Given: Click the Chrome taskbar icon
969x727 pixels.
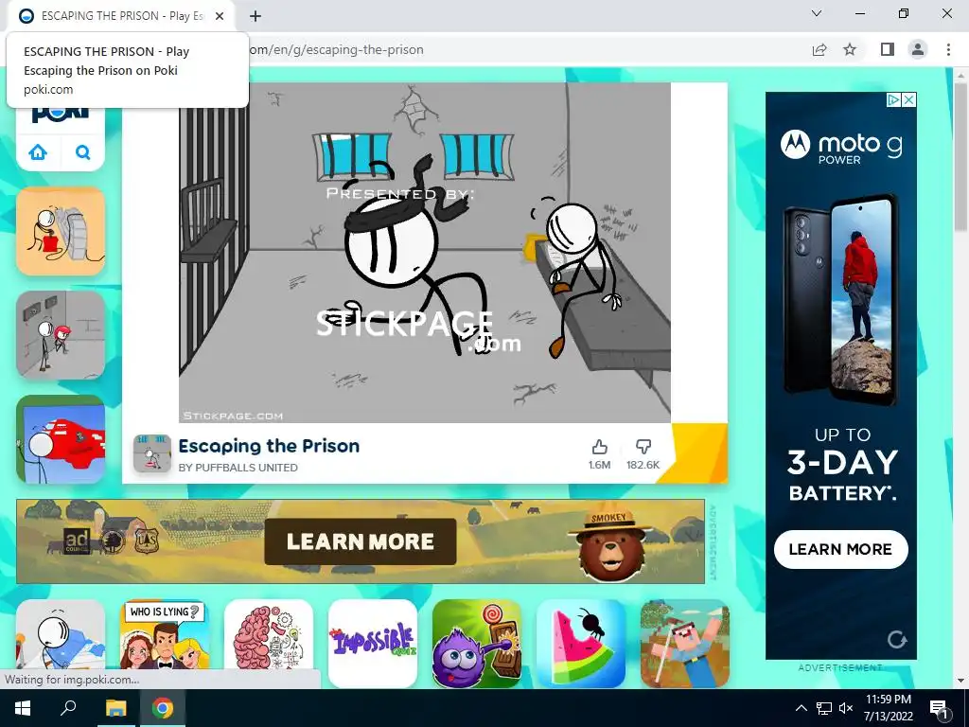Looking at the screenshot, I should coord(163,708).
